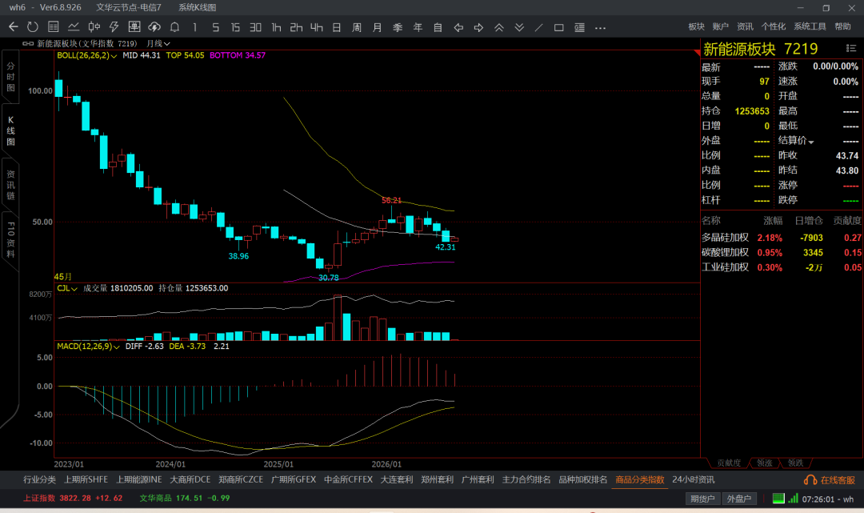The height and width of the screenshot is (513, 864).
Task: Open the 系统工具 menu
Action: click(810, 26)
